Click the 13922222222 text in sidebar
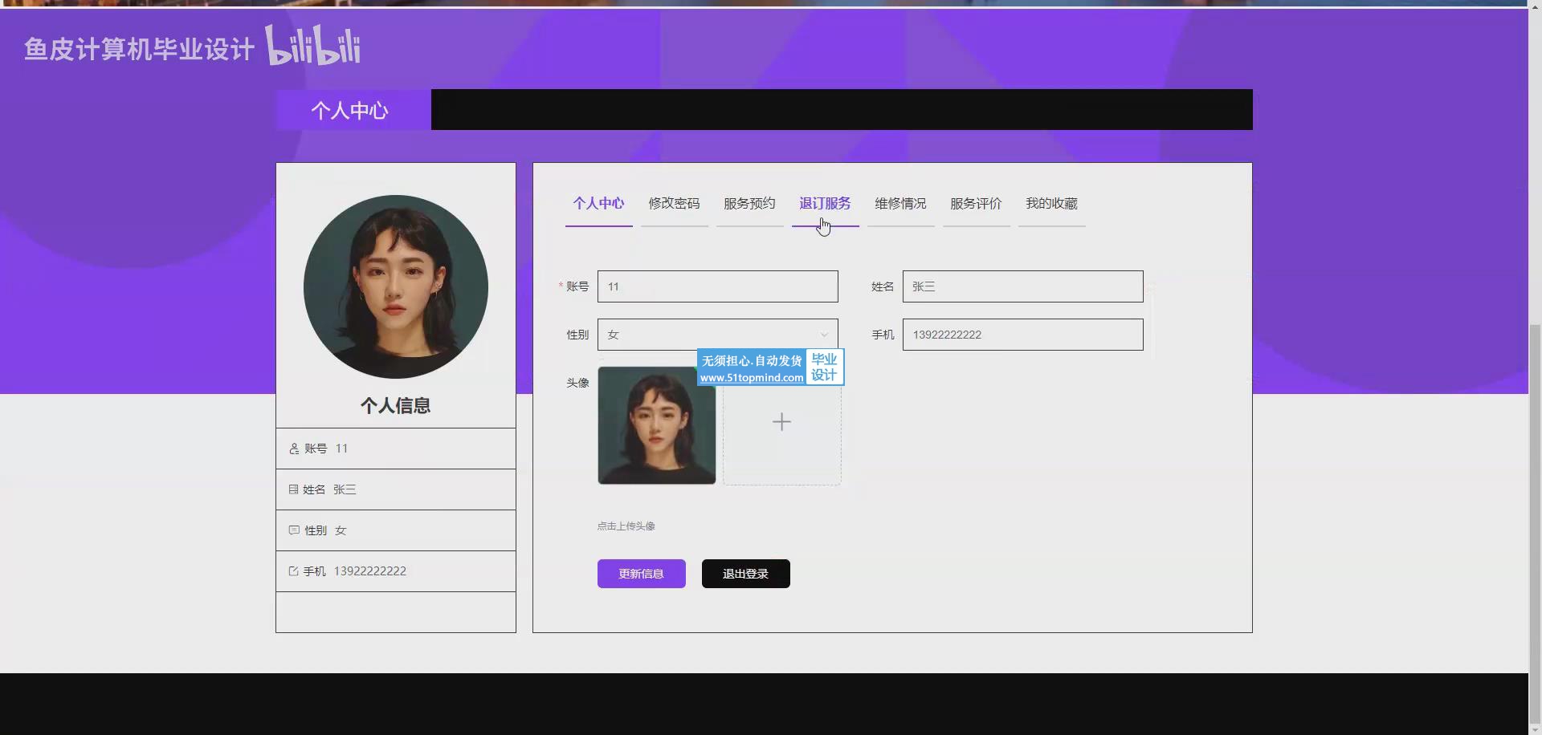 [370, 571]
